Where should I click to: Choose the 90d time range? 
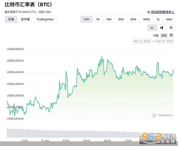tap(133, 19)
